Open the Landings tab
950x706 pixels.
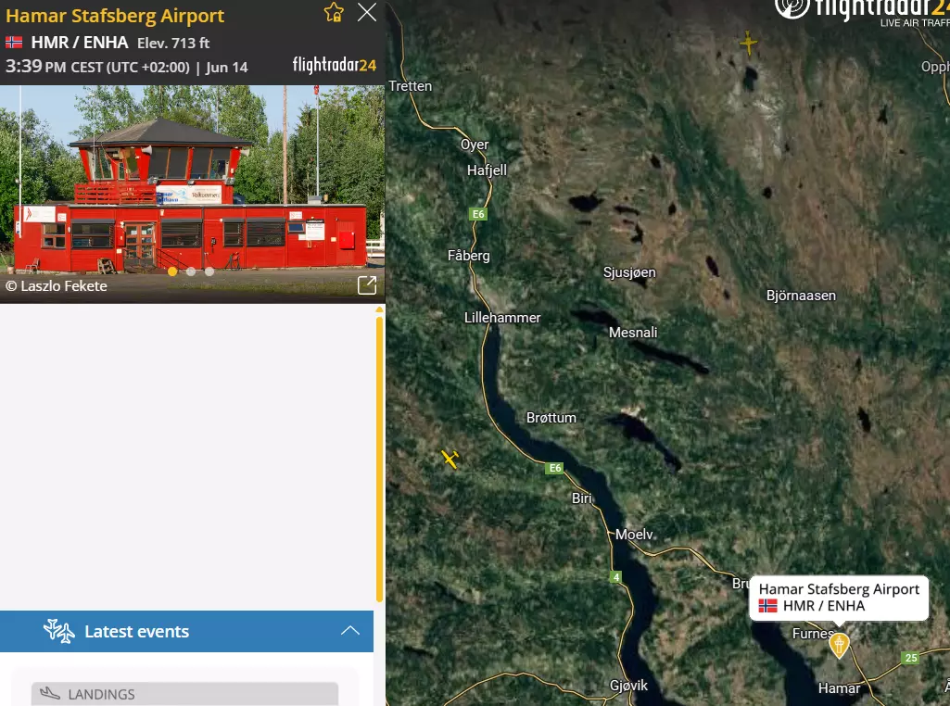point(184,694)
